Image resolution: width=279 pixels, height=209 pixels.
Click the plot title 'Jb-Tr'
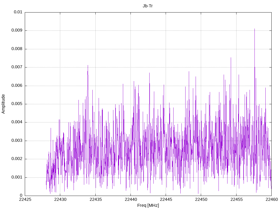click(x=148, y=6)
